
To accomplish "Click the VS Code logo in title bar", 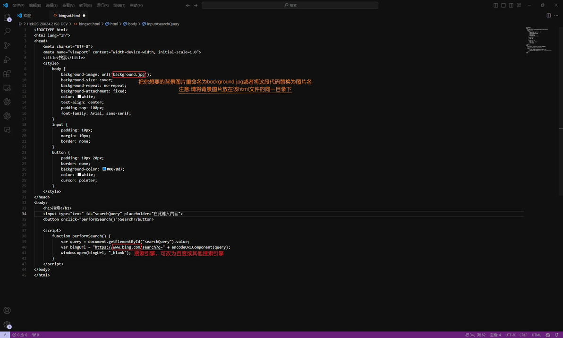I will tap(5, 5).
